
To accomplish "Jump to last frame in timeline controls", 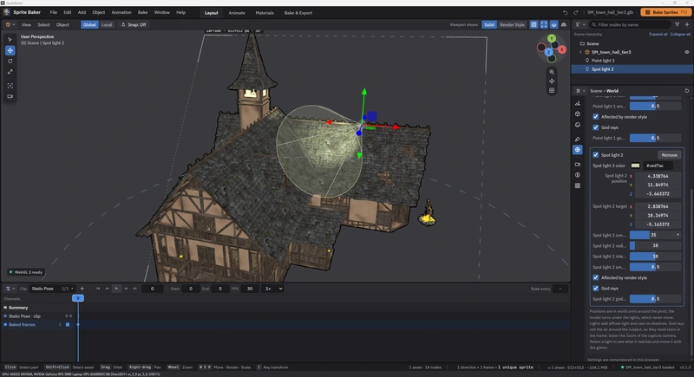I will (x=135, y=289).
